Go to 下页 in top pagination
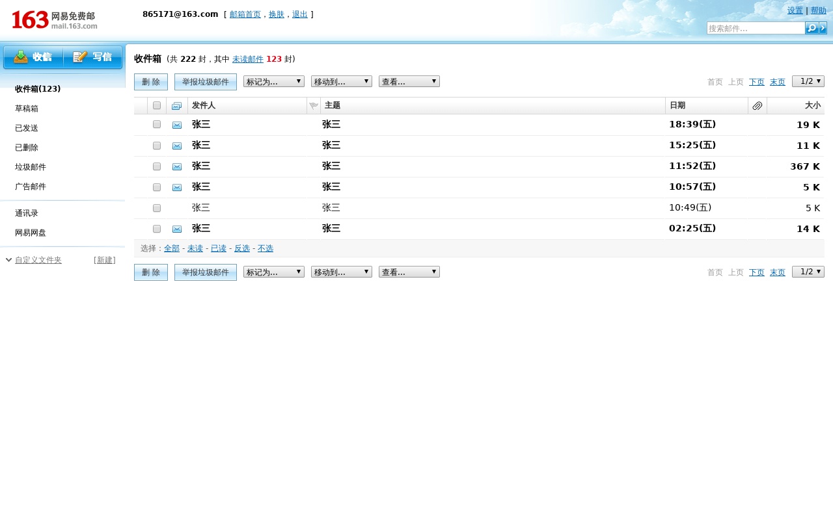The width and height of the screenshot is (833, 520). click(x=757, y=82)
